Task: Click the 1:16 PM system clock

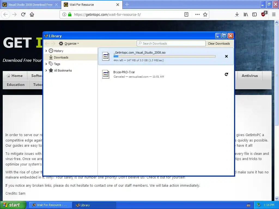Action: (x=269, y=205)
